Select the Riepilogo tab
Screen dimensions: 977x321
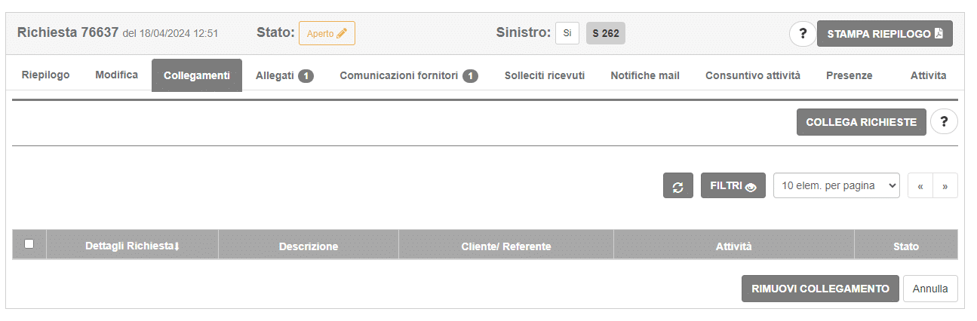(x=46, y=75)
